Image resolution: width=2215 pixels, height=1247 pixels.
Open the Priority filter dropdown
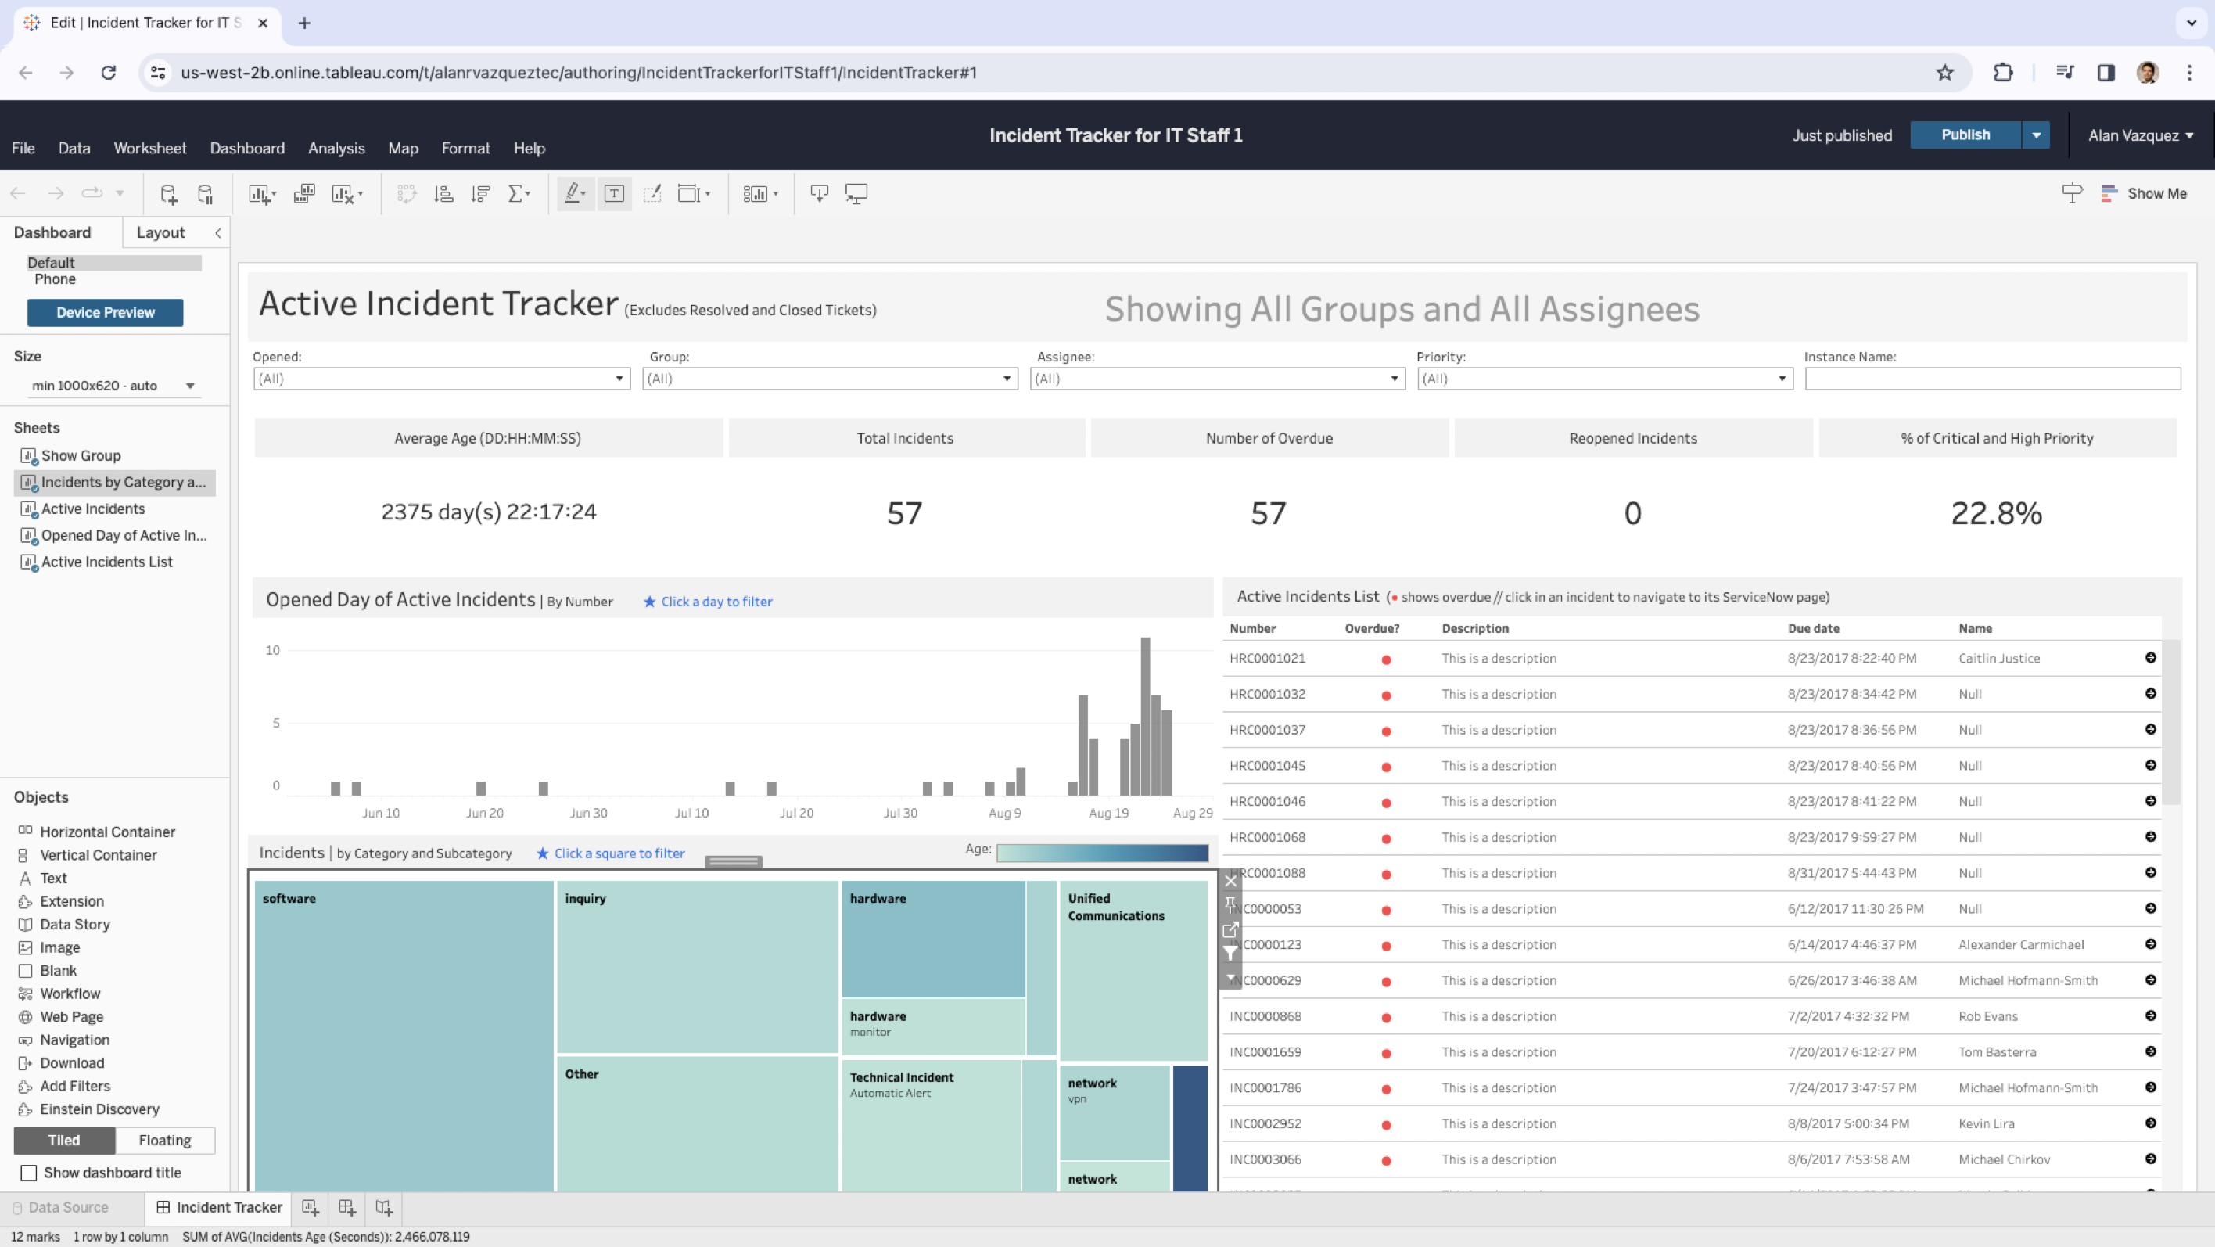pos(1604,379)
